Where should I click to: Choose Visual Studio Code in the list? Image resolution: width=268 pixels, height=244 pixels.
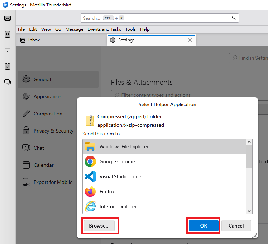pos(164,176)
